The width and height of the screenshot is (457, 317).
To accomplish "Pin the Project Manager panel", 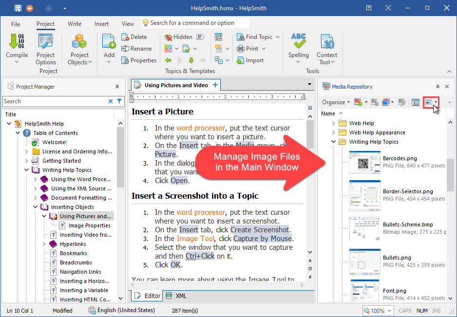I will click(117, 87).
